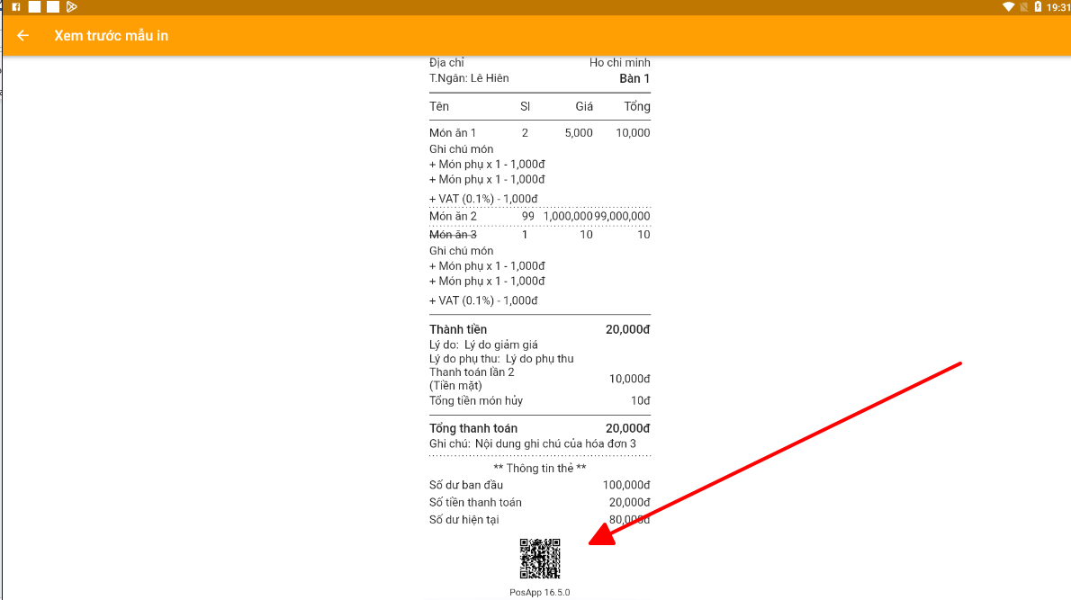Tap the Facebook notification icon
The width and height of the screenshot is (1071, 600).
click(16, 7)
